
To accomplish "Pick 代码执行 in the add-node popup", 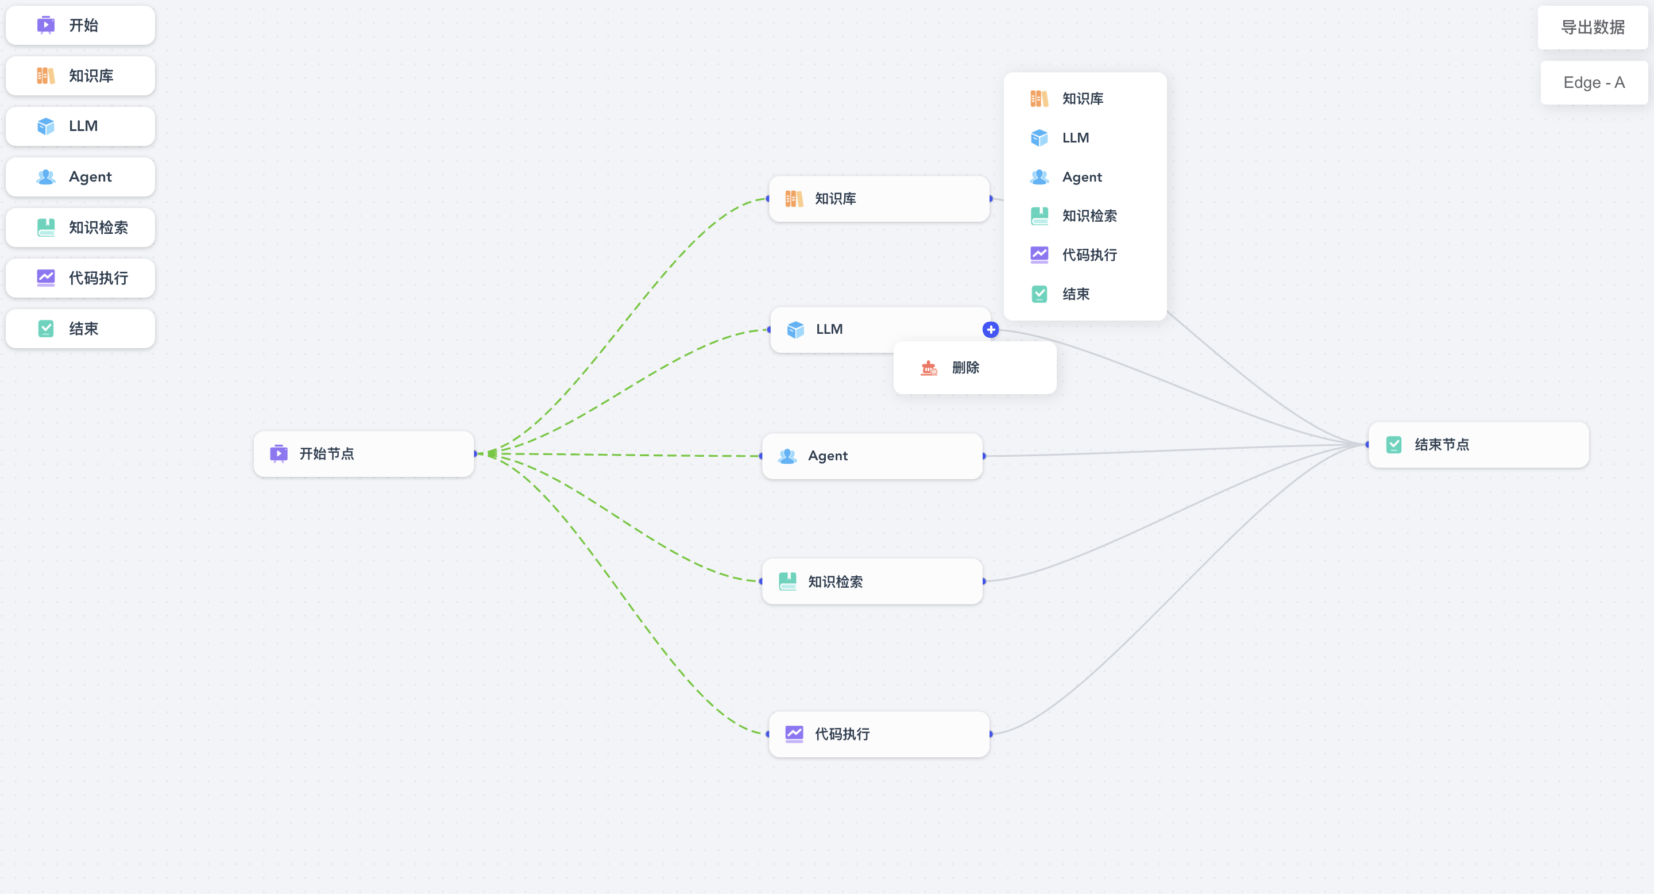I will 1089,255.
